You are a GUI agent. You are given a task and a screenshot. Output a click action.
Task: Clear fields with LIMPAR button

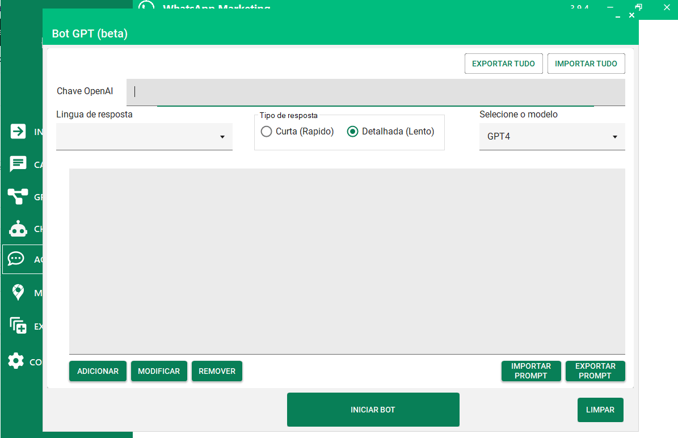pyautogui.click(x=600, y=410)
